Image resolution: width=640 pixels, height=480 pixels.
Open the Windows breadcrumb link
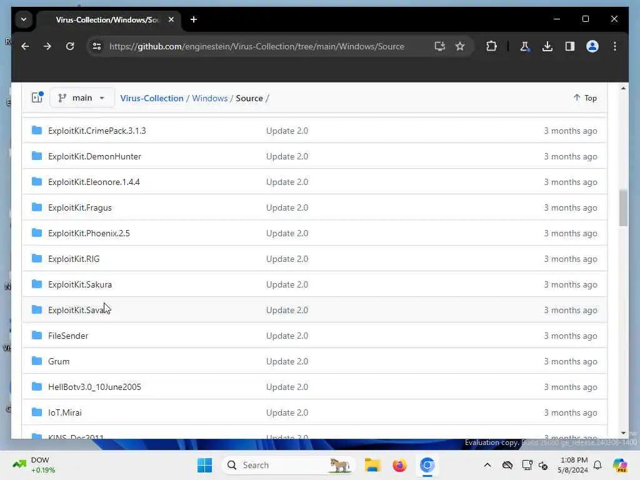210,98
